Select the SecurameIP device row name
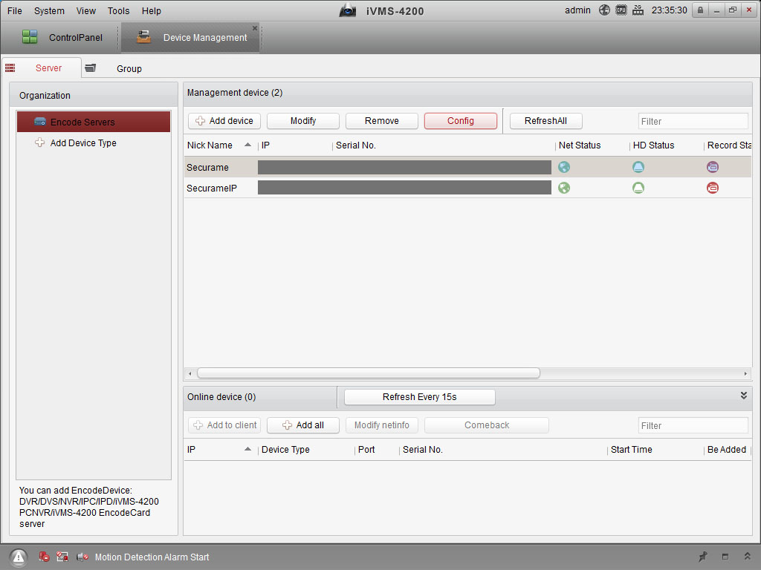 (212, 188)
